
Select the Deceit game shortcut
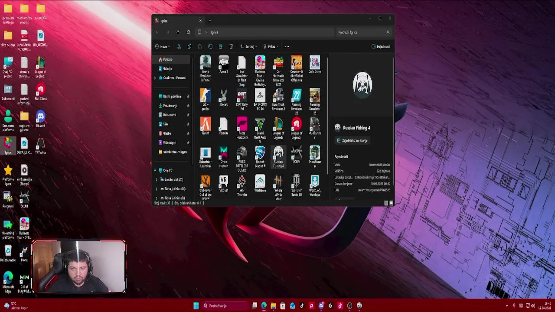click(x=224, y=98)
